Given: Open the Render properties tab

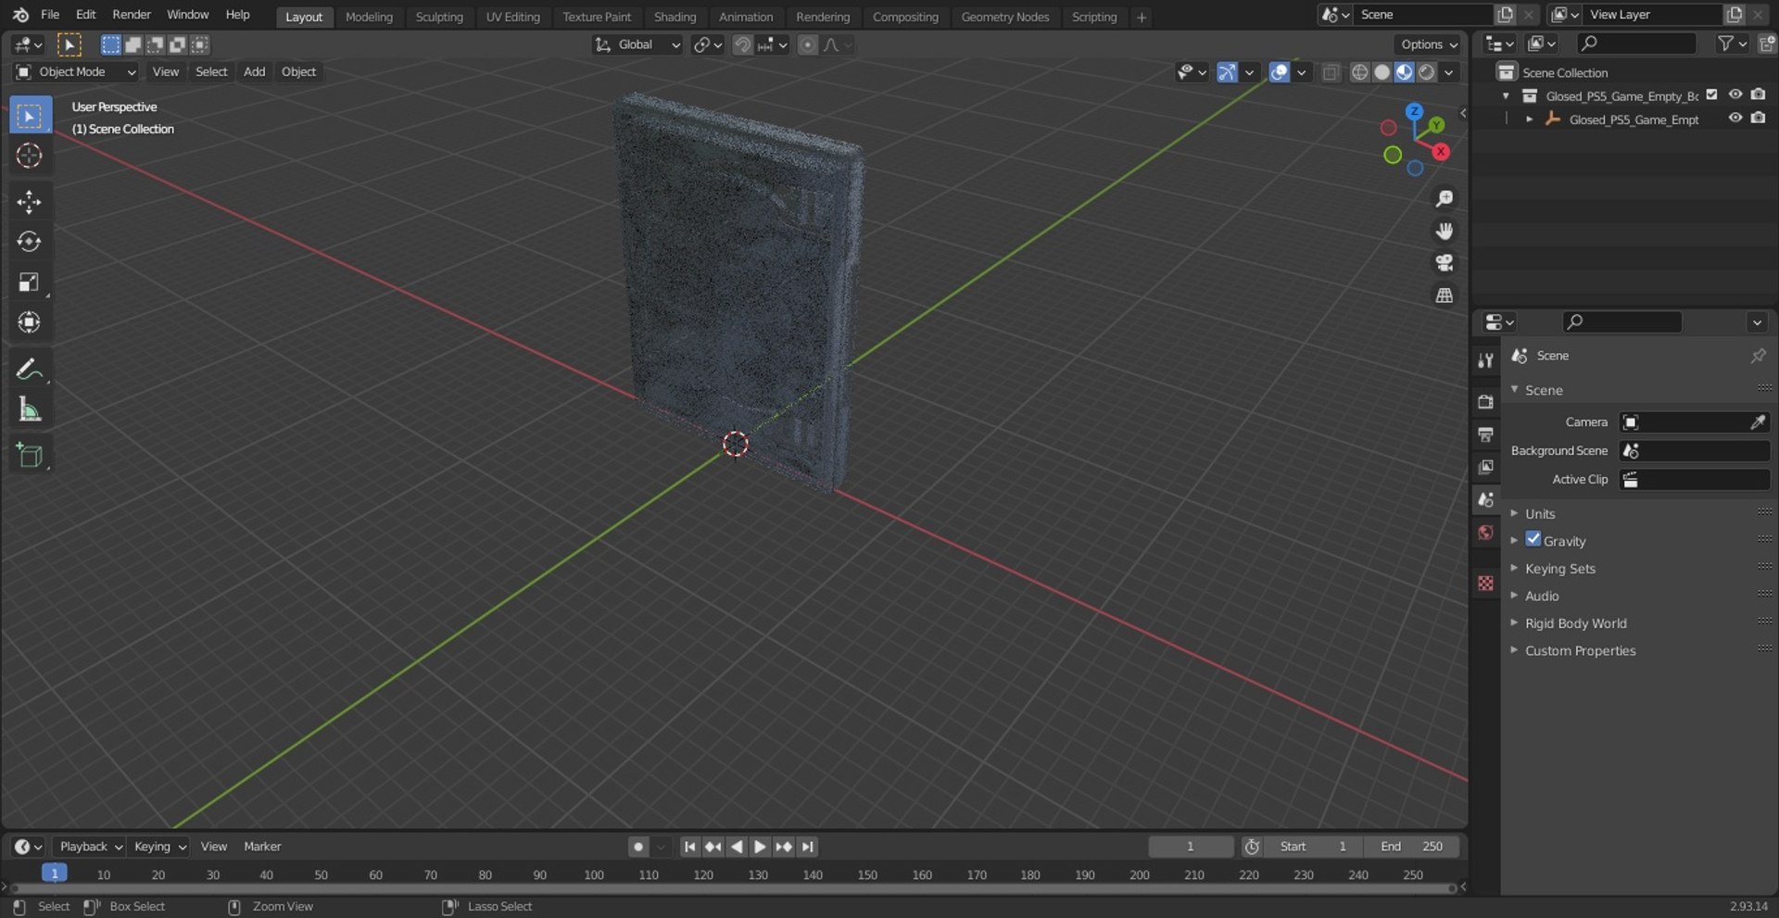Looking at the screenshot, I should [x=1485, y=401].
